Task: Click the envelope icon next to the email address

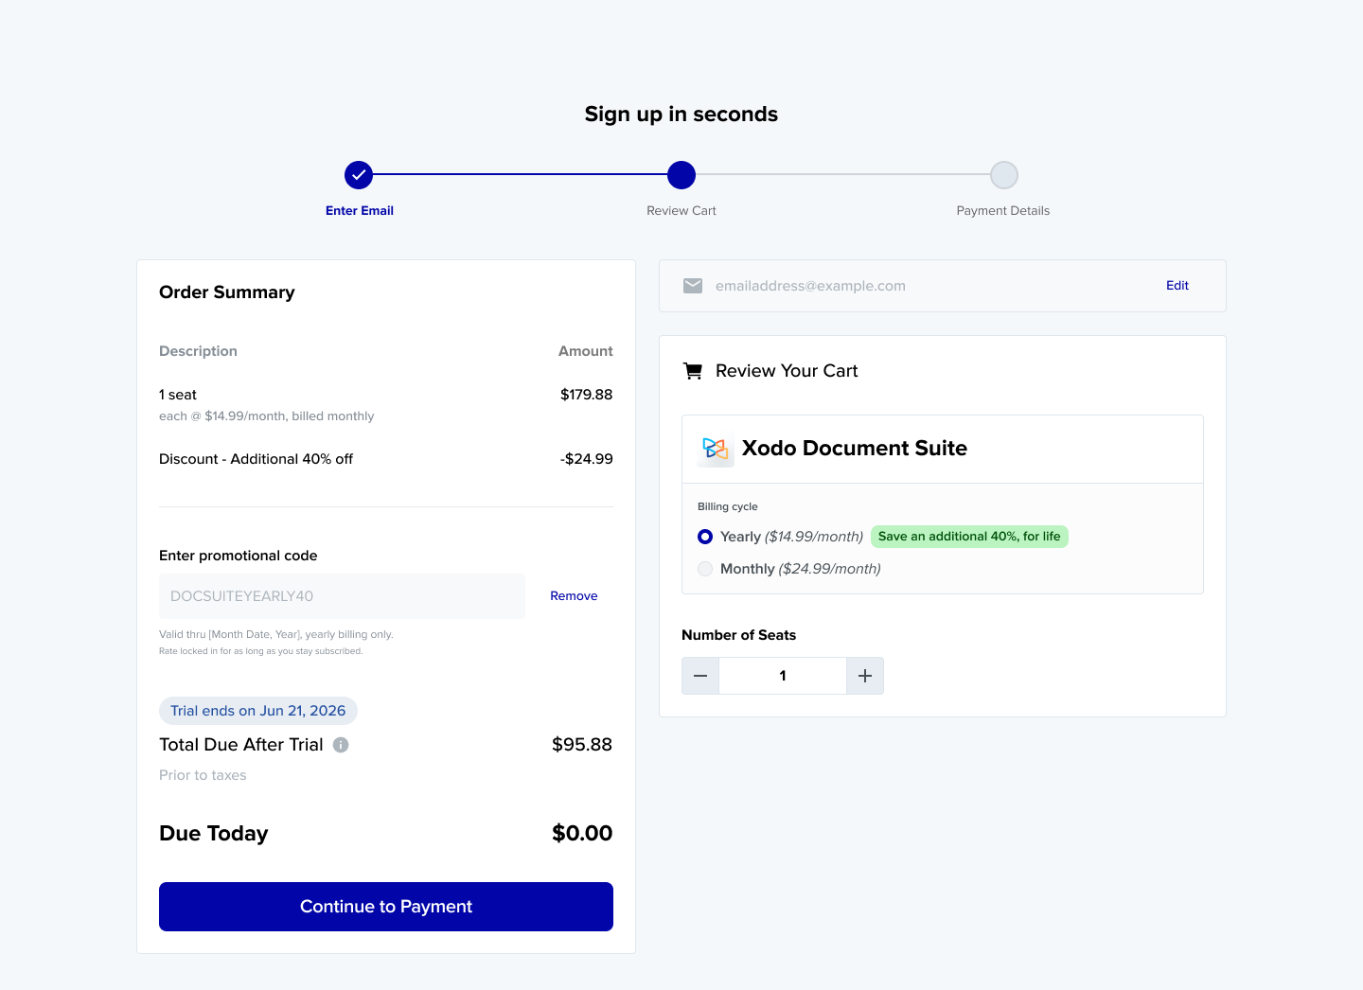Action: tap(693, 286)
